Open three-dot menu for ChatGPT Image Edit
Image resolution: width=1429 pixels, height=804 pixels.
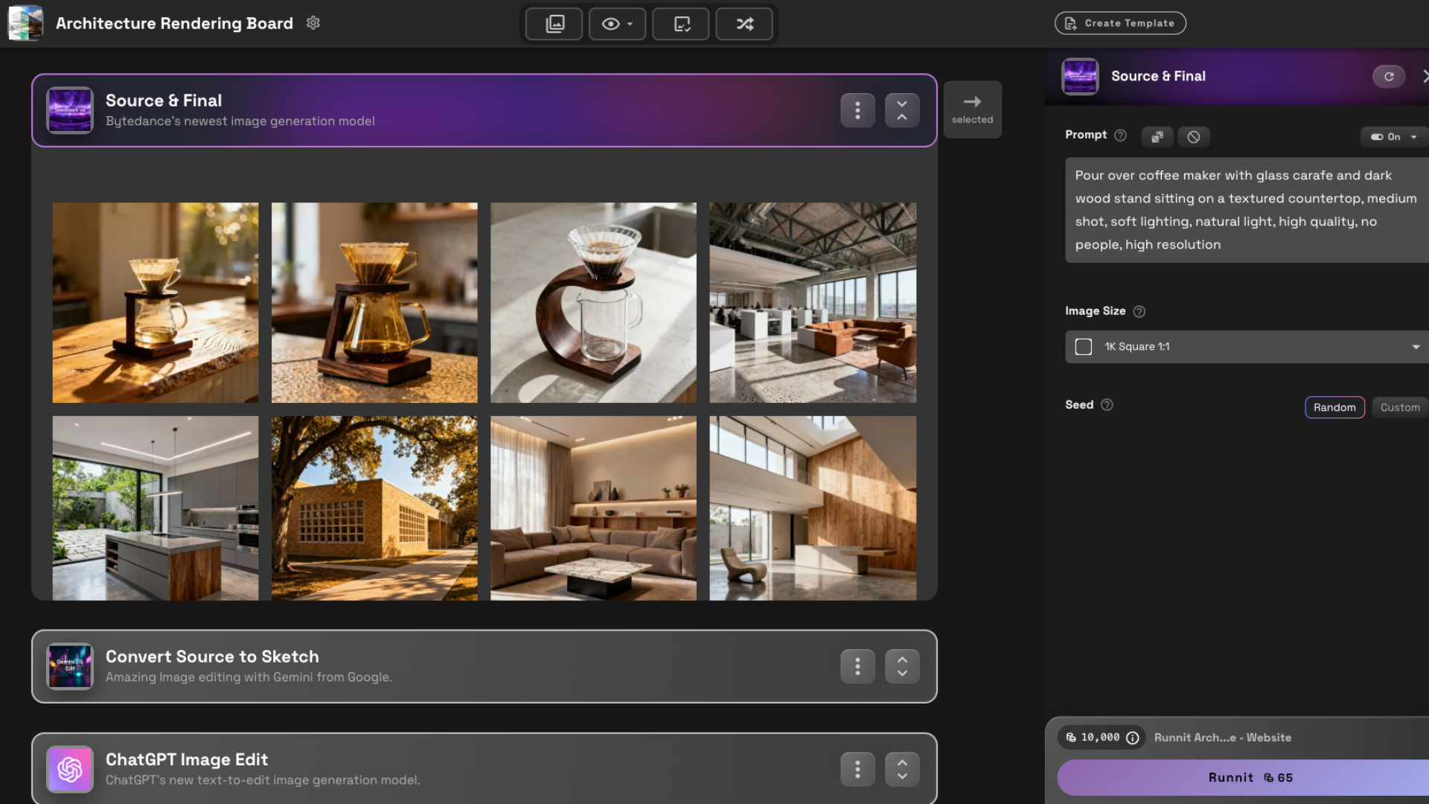coord(857,769)
